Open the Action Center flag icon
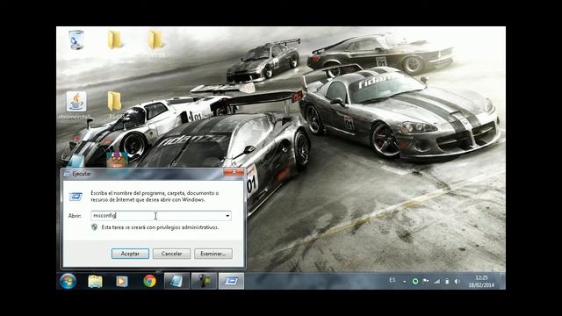 click(x=425, y=281)
